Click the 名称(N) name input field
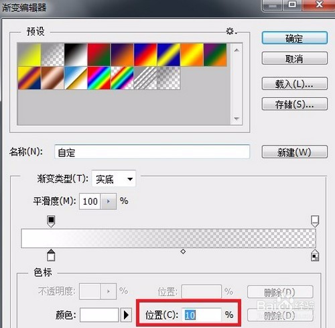 (x=152, y=152)
